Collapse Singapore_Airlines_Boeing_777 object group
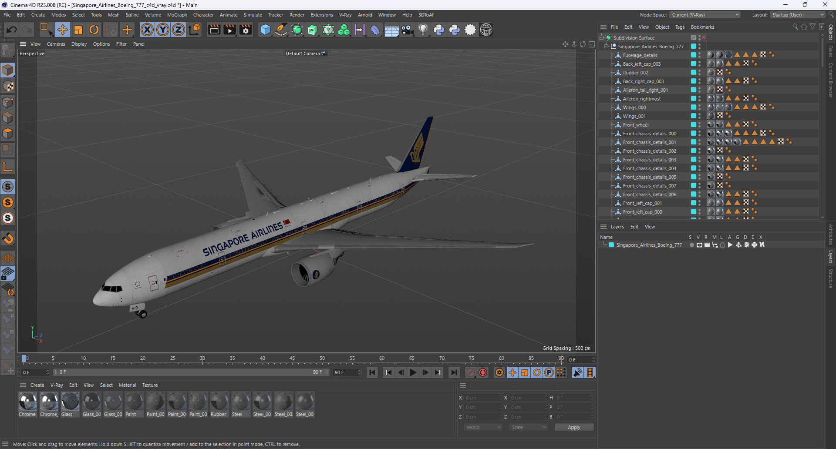The height and width of the screenshot is (449, 836). (x=607, y=47)
